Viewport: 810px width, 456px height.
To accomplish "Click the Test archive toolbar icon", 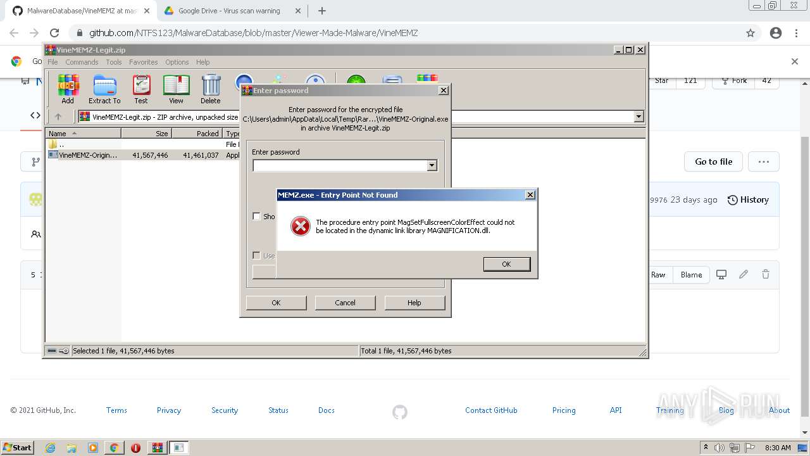I will [141, 89].
